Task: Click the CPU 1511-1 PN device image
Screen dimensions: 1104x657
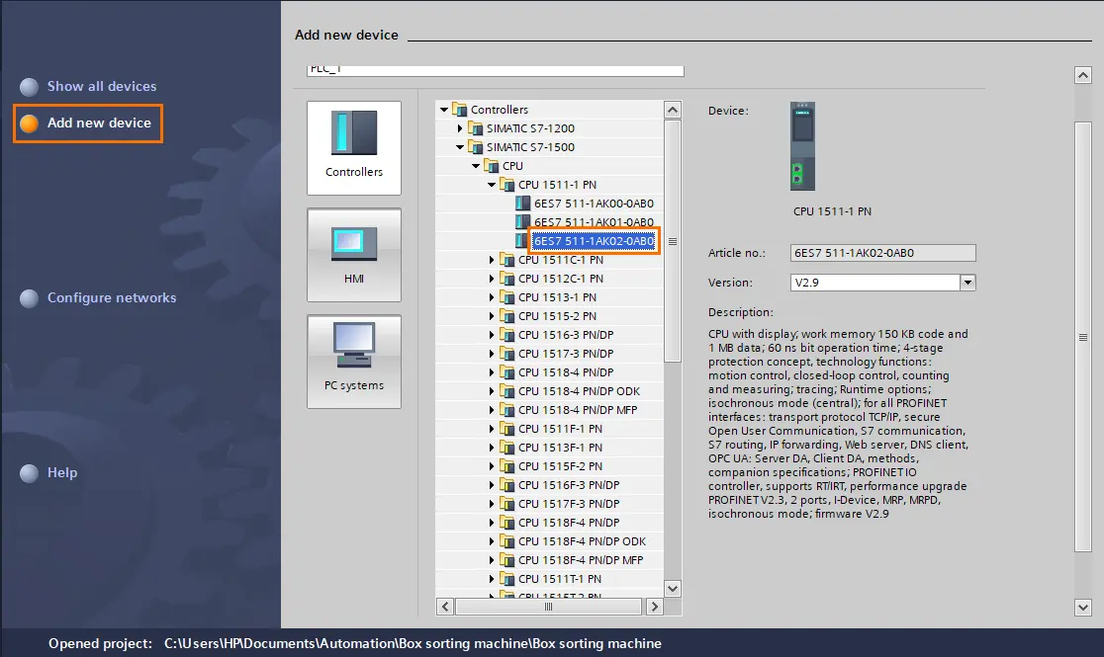Action: [802, 146]
